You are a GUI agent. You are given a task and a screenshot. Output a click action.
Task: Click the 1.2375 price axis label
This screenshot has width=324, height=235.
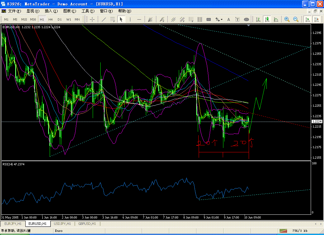(317, 43)
